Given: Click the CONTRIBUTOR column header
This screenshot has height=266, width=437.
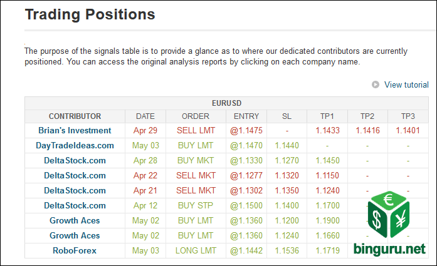Looking at the screenshot, I should pyautogui.click(x=75, y=116).
